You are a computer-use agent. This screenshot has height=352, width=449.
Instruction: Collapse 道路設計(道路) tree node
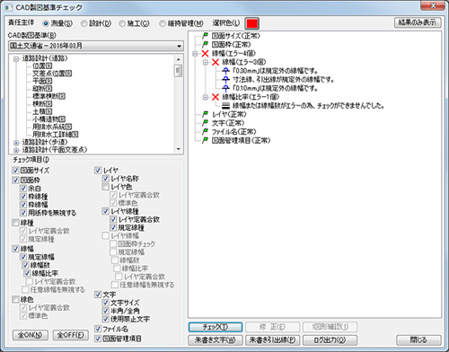tap(16, 59)
